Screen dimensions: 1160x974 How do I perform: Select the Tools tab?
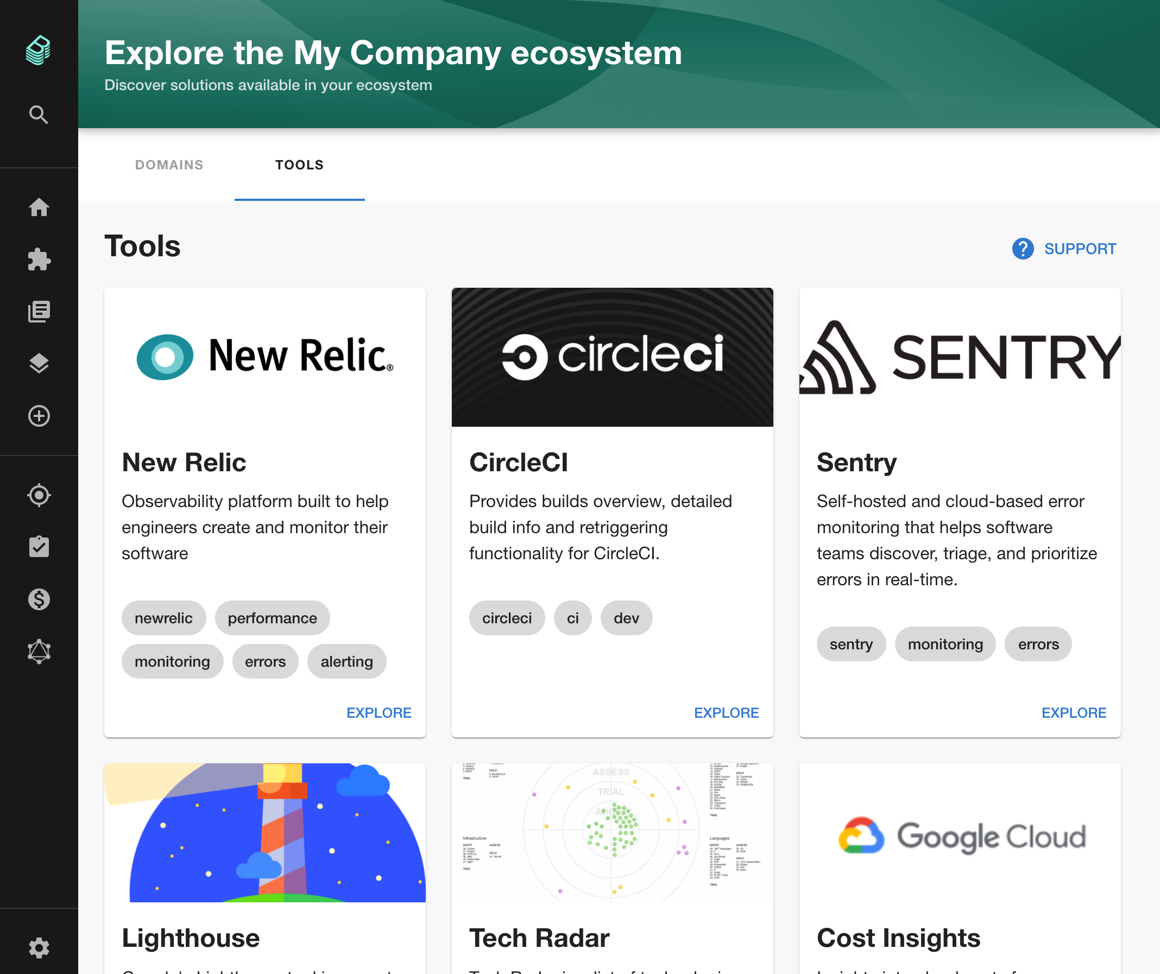[x=299, y=165]
